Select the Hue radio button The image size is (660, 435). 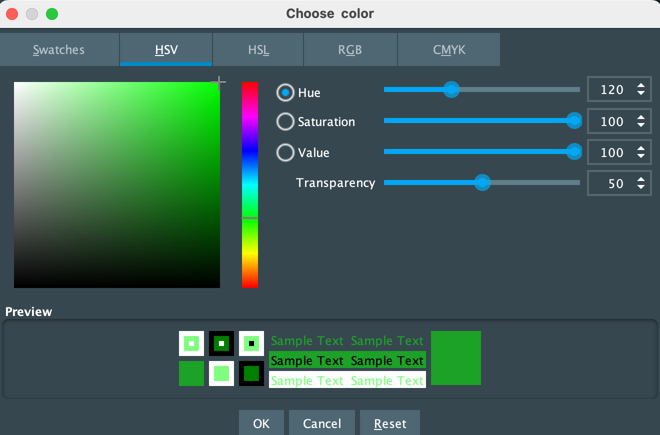click(x=285, y=92)
